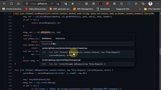Expand more favorites bar chevron
Viewport: 161px width, 90px height.
140,9
